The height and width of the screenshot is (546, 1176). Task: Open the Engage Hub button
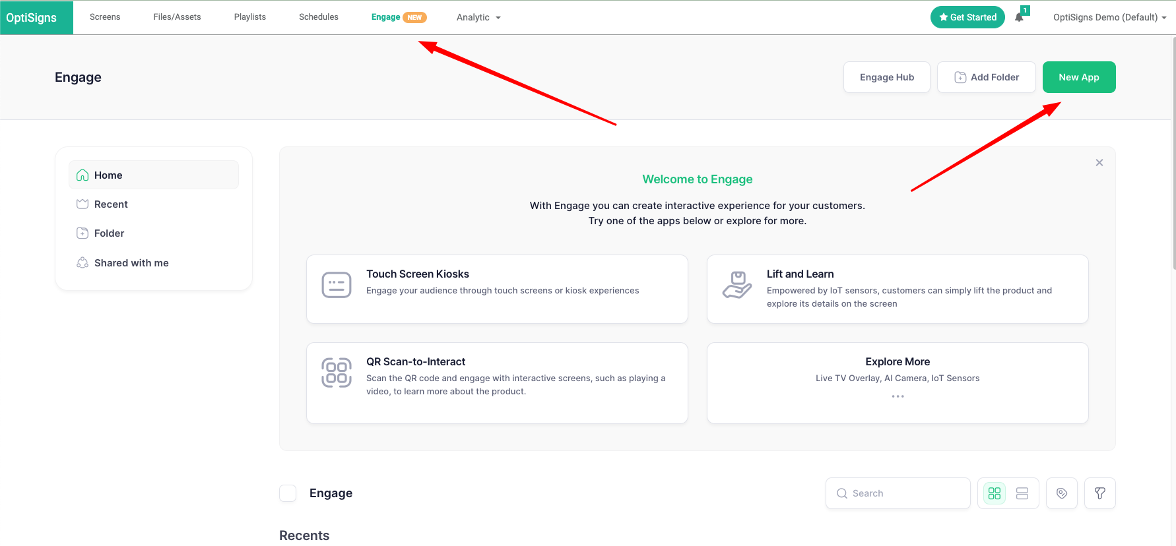(886, 77)
